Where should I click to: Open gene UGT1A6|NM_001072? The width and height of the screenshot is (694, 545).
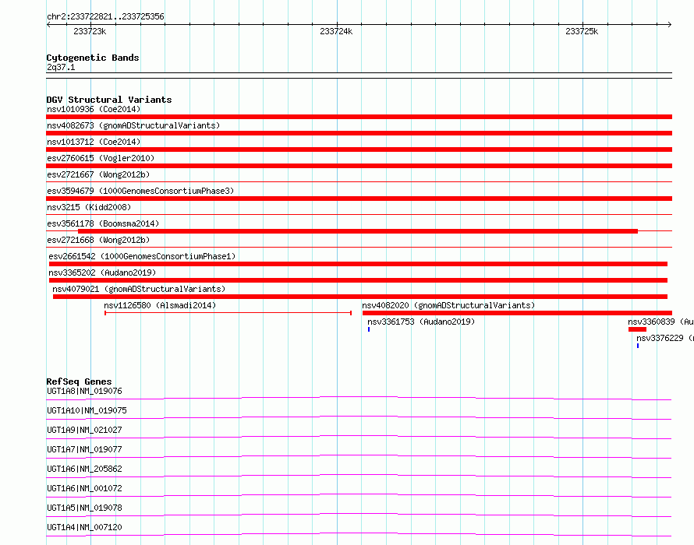click(84, 488)
